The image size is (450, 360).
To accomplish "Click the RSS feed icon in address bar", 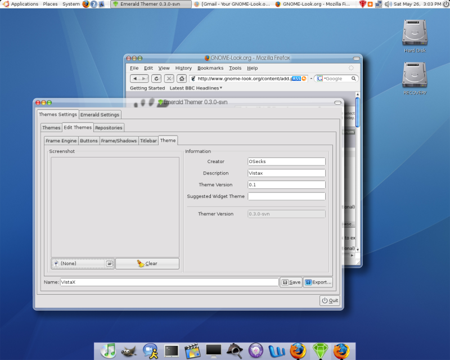I will 296,79.
